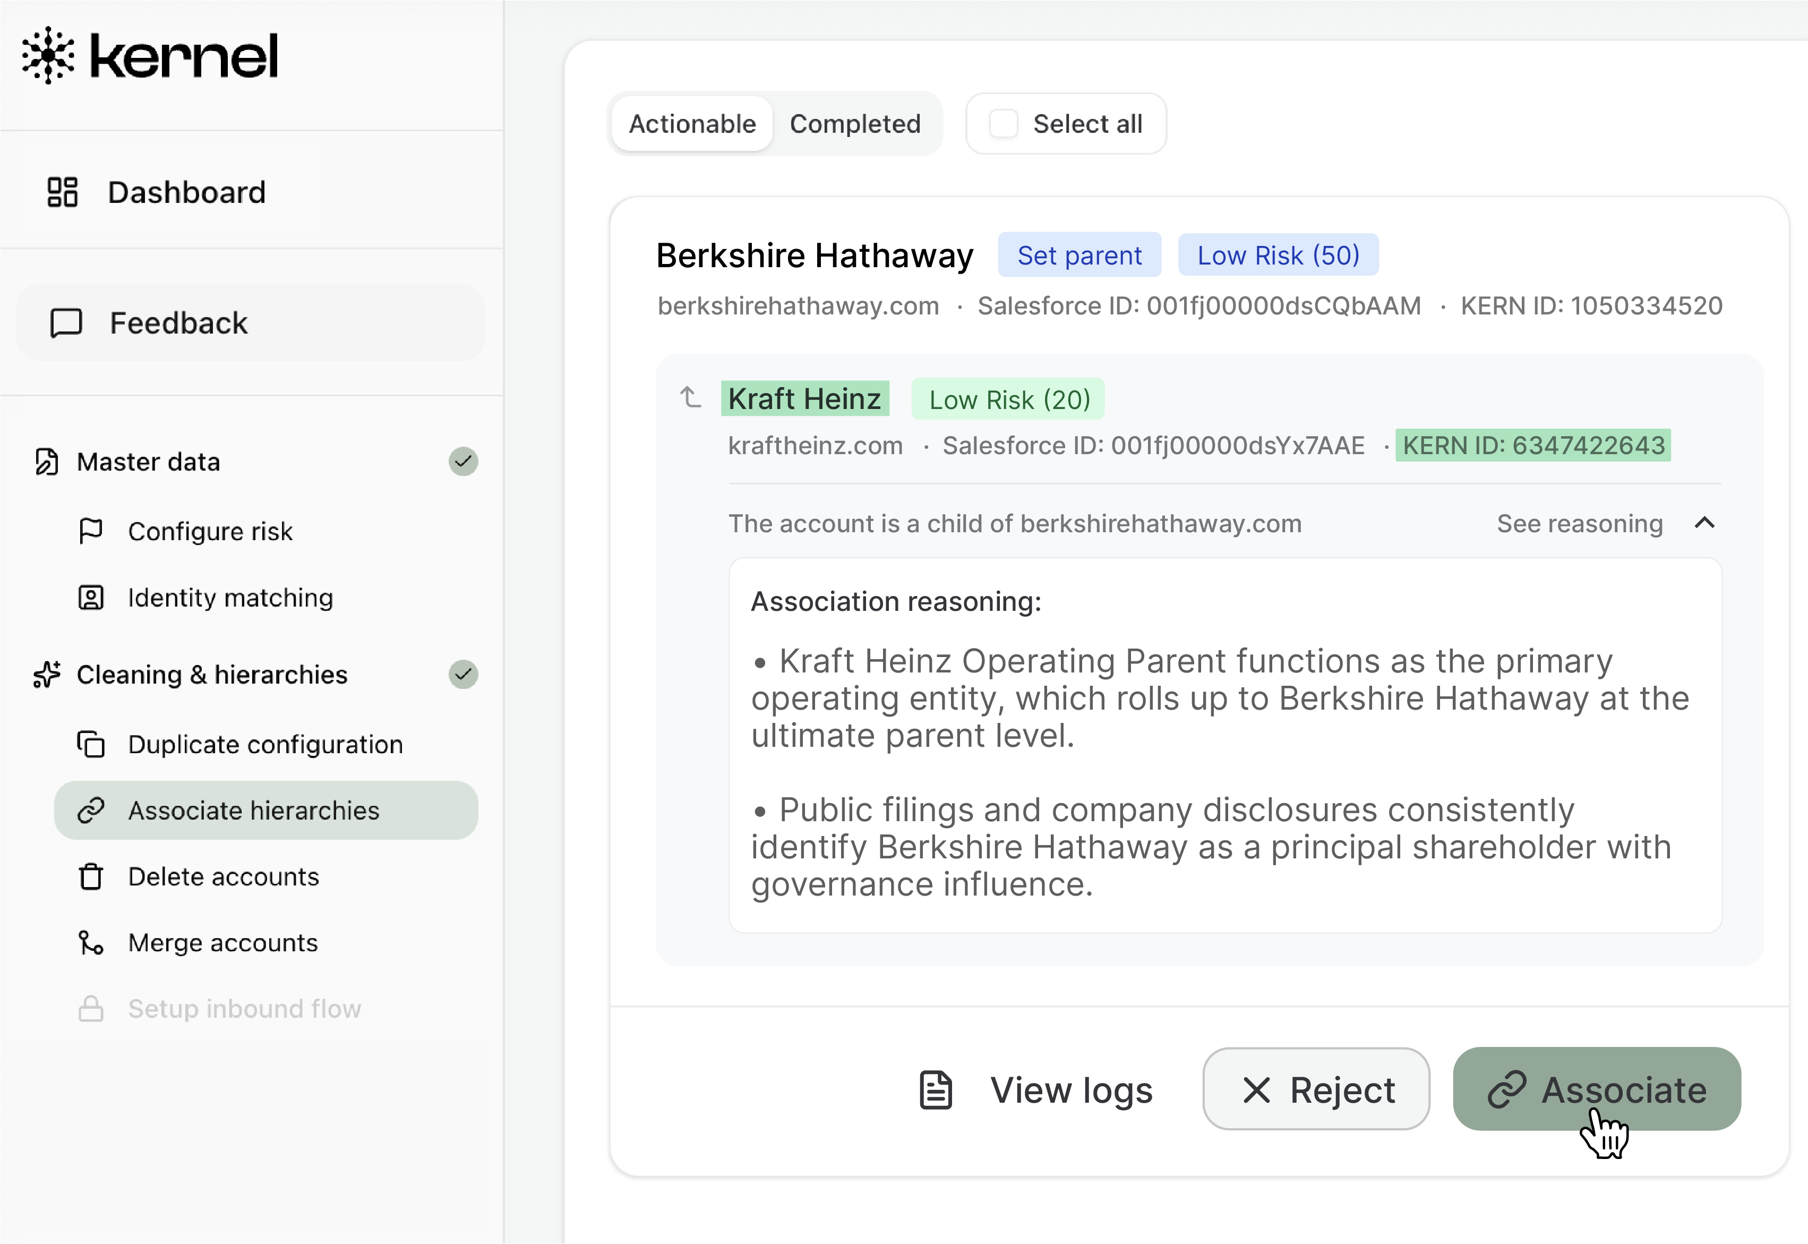
Task: Click the Feedback speech bubble icon
Action: pos(66,323)
